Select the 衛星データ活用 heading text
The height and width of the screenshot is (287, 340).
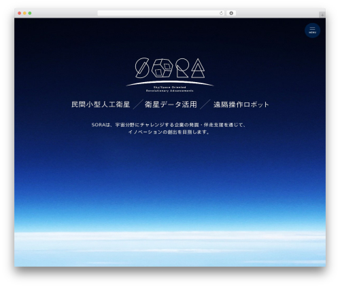pos(171,104)
